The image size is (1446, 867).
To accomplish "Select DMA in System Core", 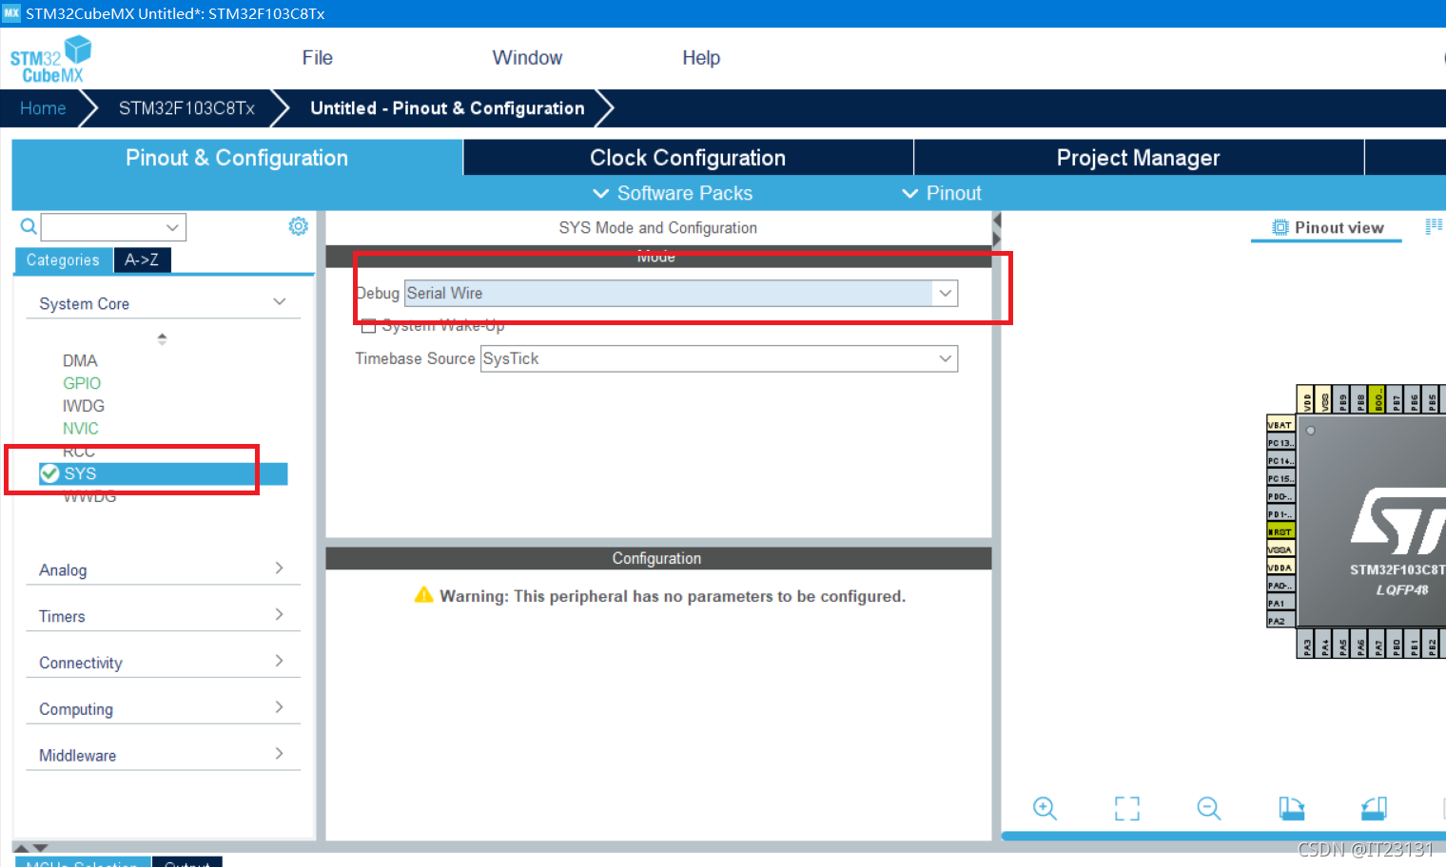I will (x=80, y=360).
